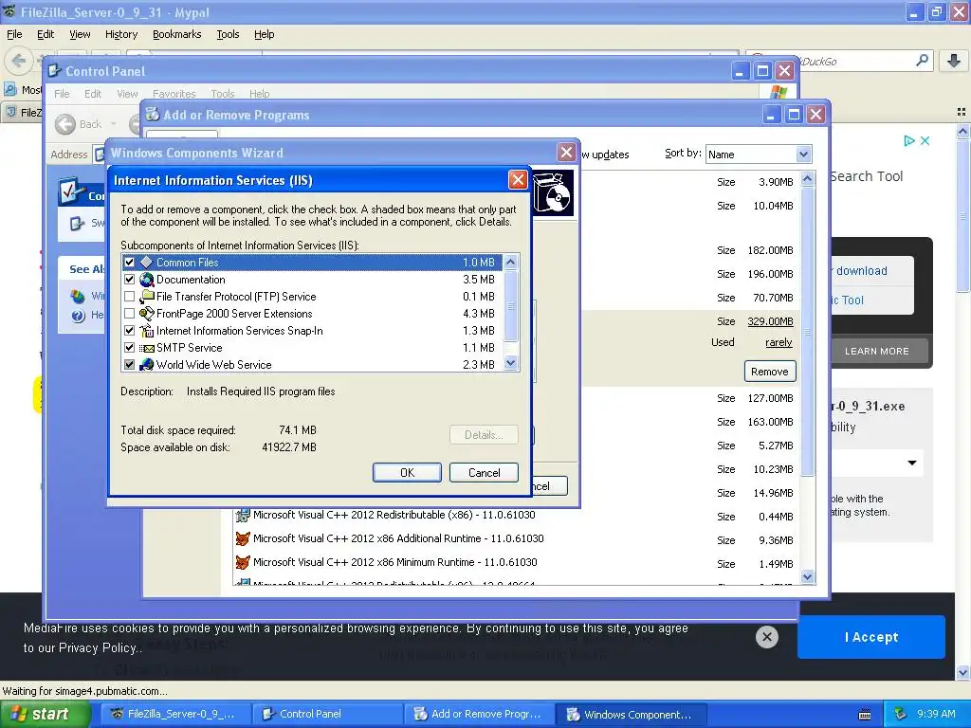Enable File Transfer Protocol (FTP) Service checkbox
This screenshot has width=971, height=728.
coord(129,297)
